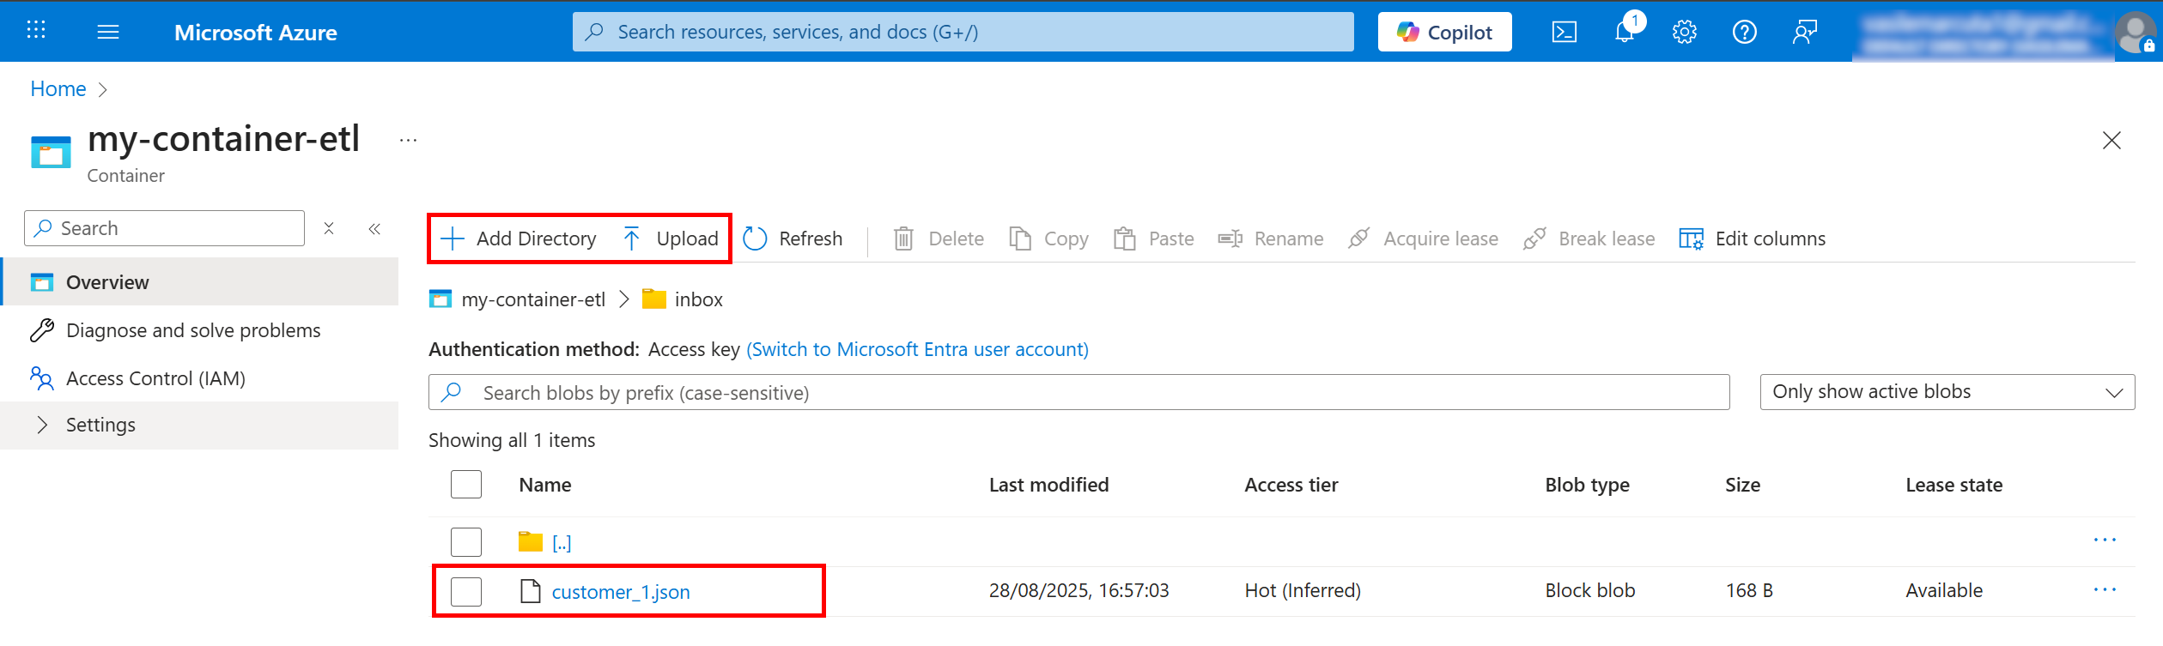Focus the Search blobs by prefix field

1078,392
